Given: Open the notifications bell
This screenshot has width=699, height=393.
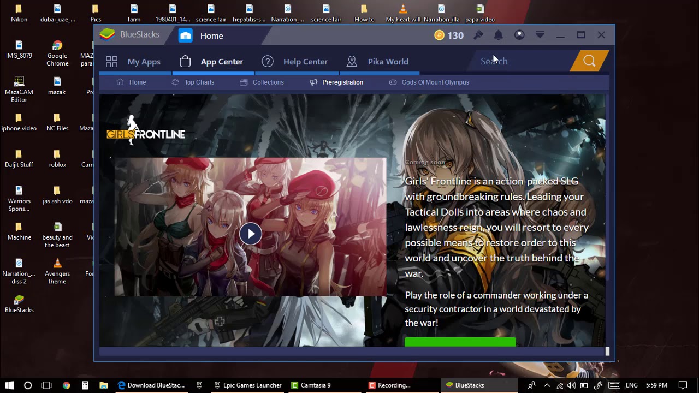Looking at the screenshot, I should pos(499,35).
